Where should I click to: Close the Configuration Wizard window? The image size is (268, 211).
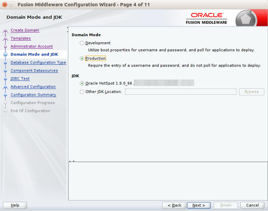(x=5, y=4)
